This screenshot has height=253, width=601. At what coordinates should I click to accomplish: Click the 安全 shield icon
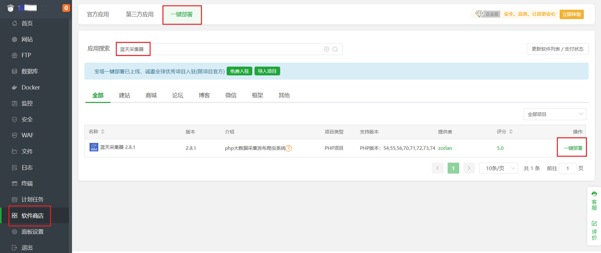point(14,119)
